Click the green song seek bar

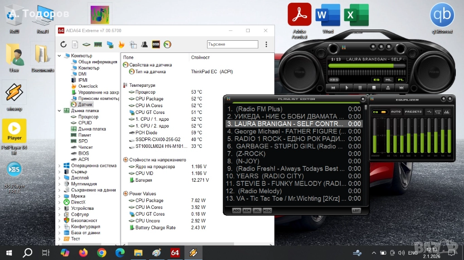coord(361,66)
